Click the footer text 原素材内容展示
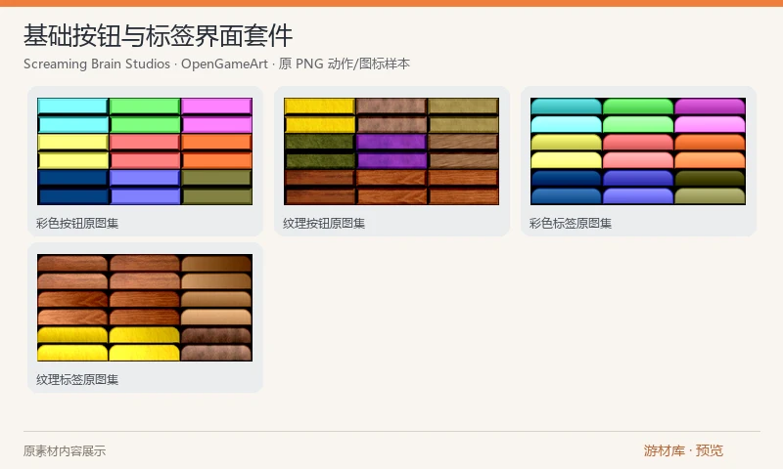 pyautogui.click(x=65, y=451)
